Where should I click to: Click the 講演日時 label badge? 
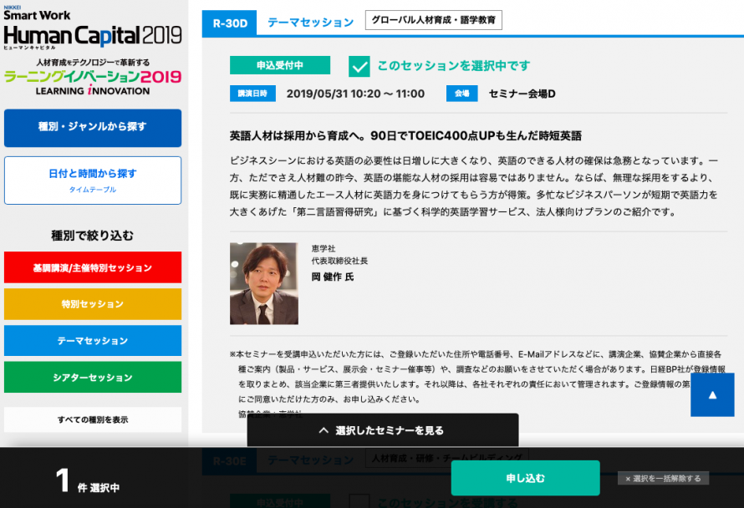(x=252, y=94)
